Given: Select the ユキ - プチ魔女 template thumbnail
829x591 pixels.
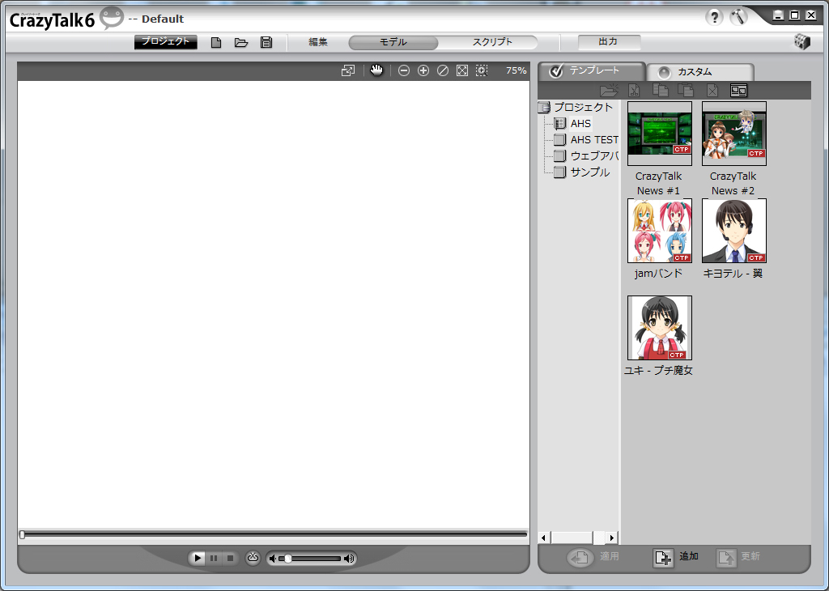Looking at the screenshot, I should point(659,328).
